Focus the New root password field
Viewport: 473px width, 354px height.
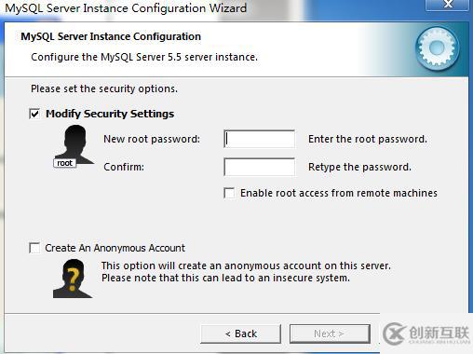point(259,139)
